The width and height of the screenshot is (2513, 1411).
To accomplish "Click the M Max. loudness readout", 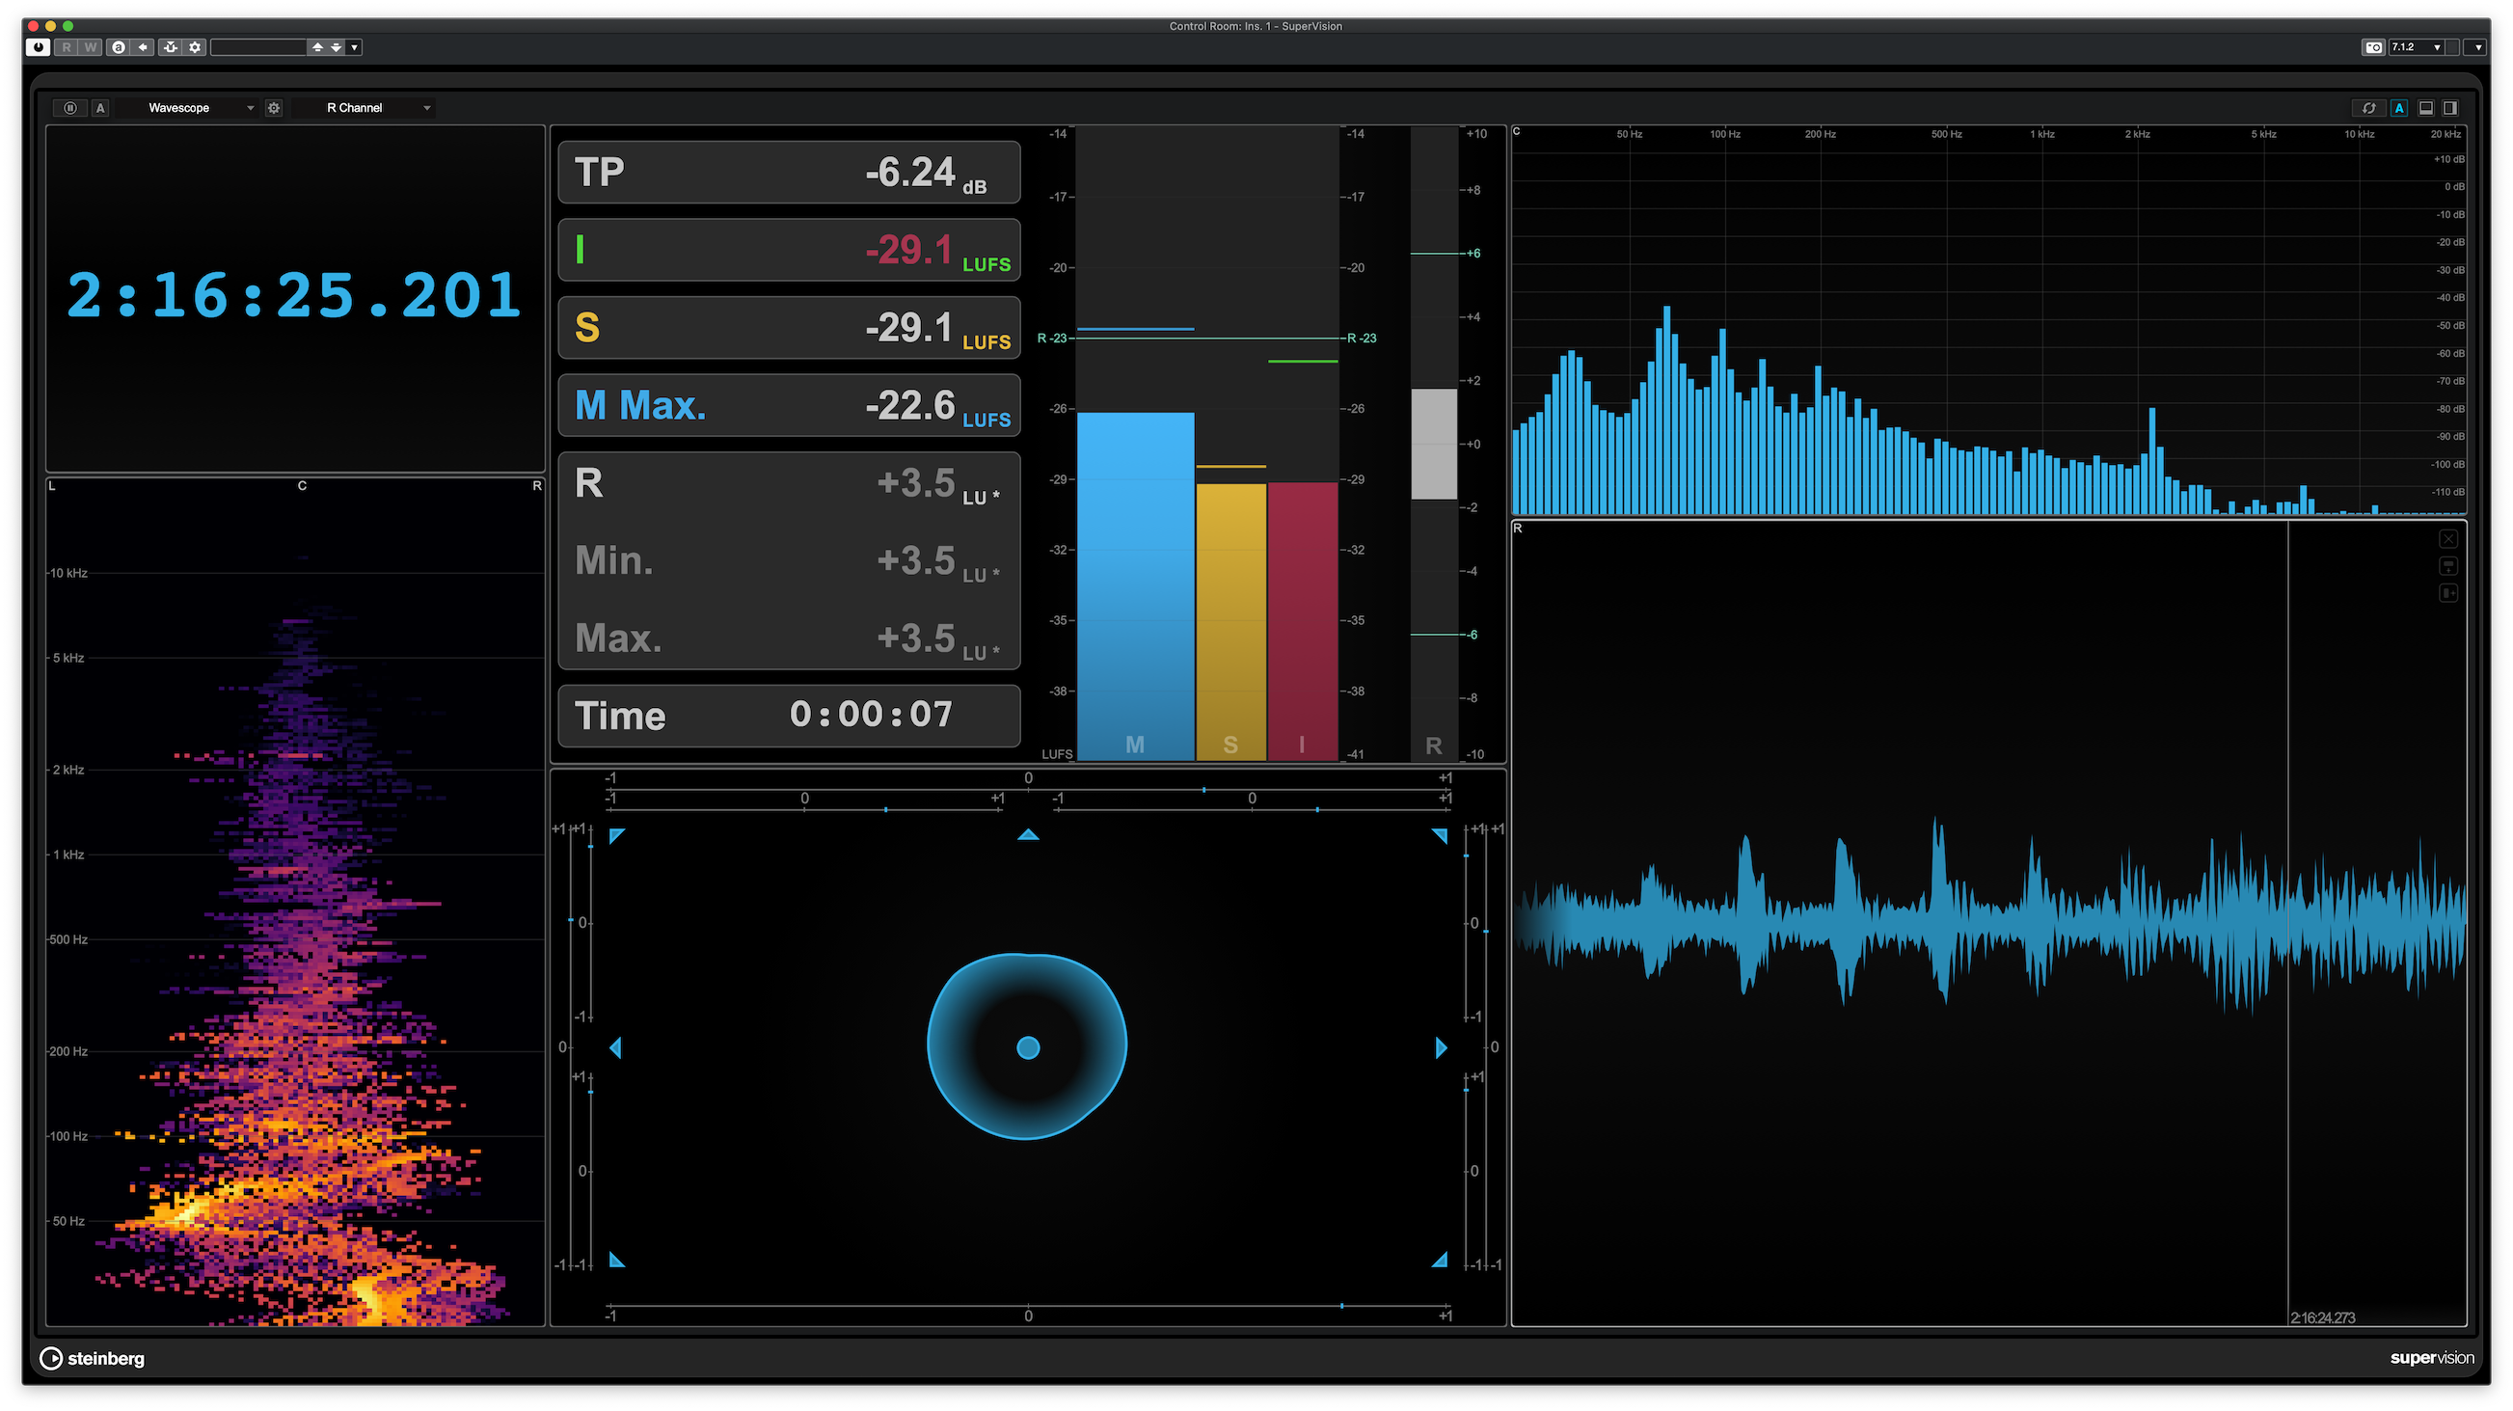I will pyautogui.click(x=788, y=405).
